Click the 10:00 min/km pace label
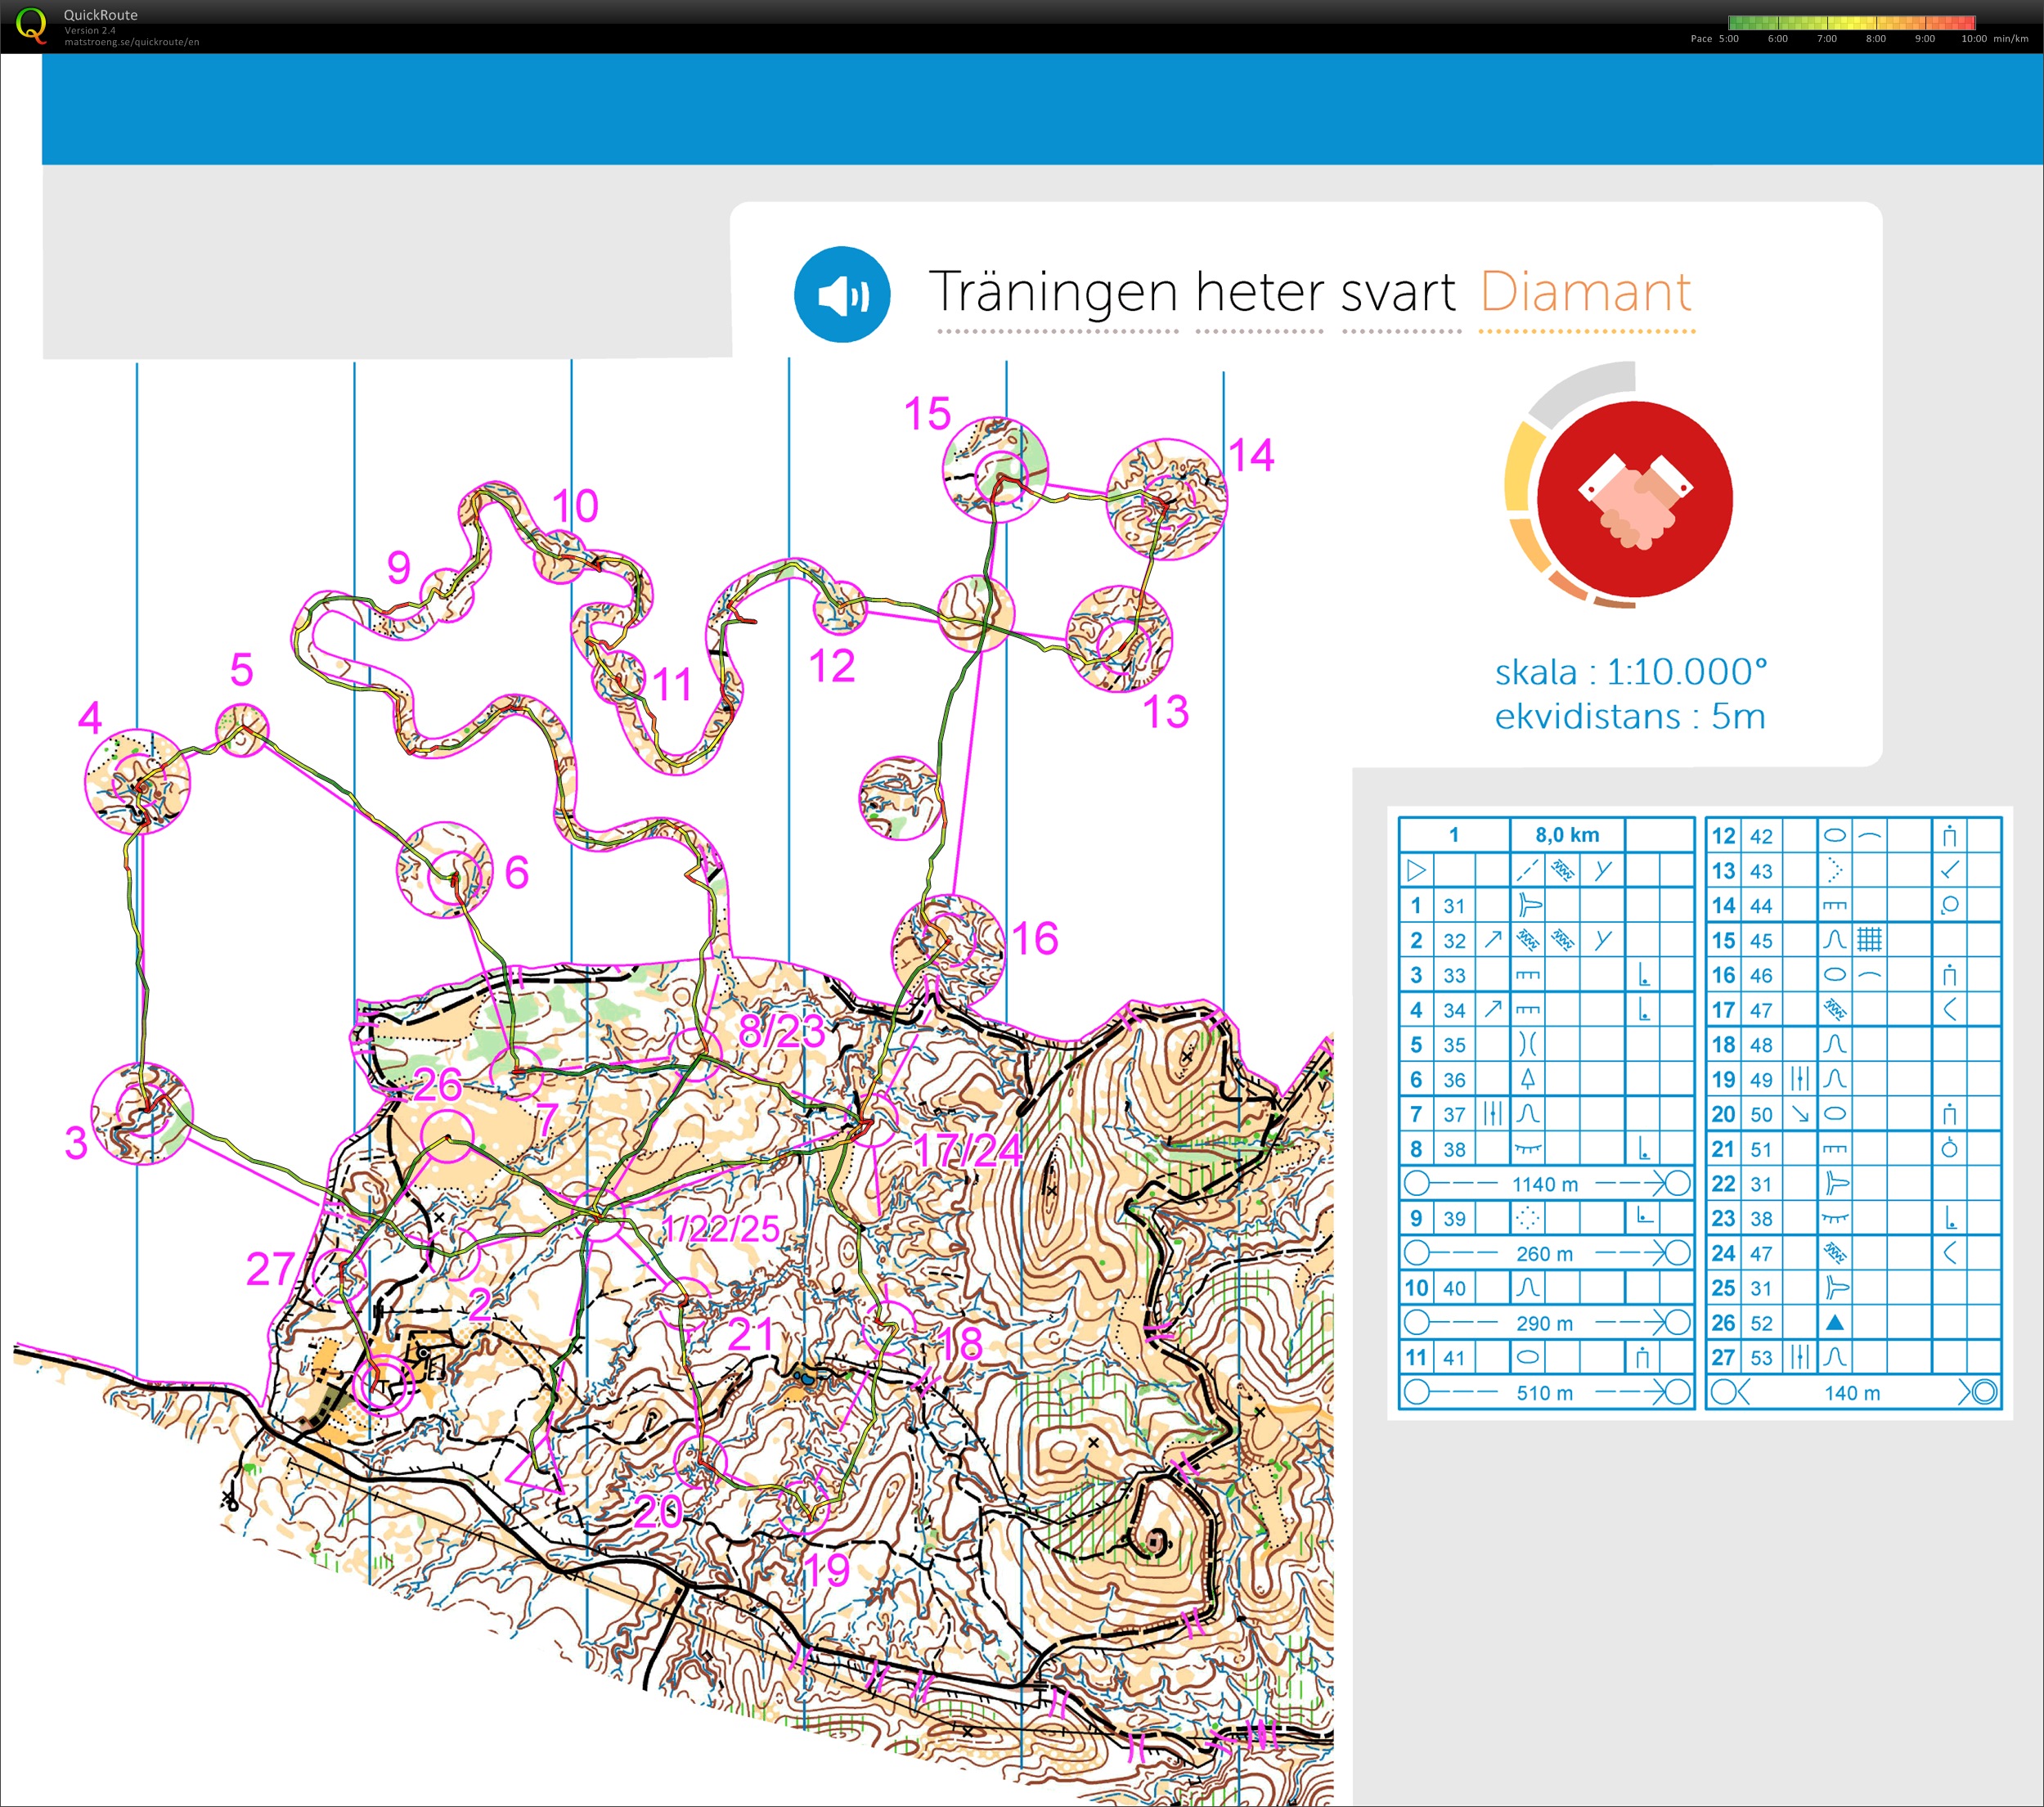Viewport: 2044px width, 1807px height. (x=1994, y=39)
